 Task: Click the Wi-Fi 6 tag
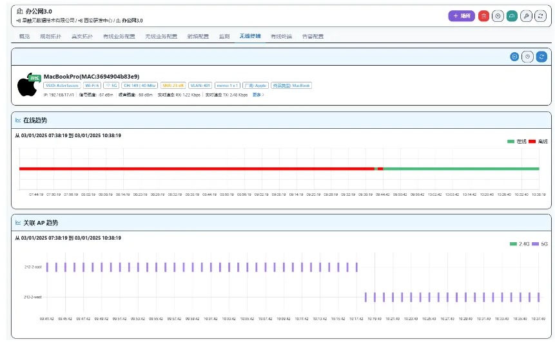92,85
